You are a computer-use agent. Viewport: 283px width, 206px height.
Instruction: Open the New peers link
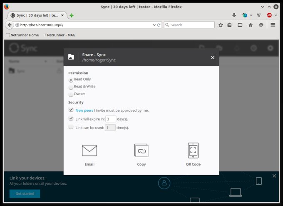click(x=84, y=111)
